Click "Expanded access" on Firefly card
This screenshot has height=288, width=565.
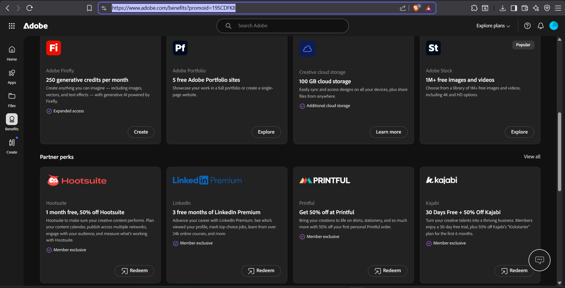pyautogui.click(x=69, y=111)
